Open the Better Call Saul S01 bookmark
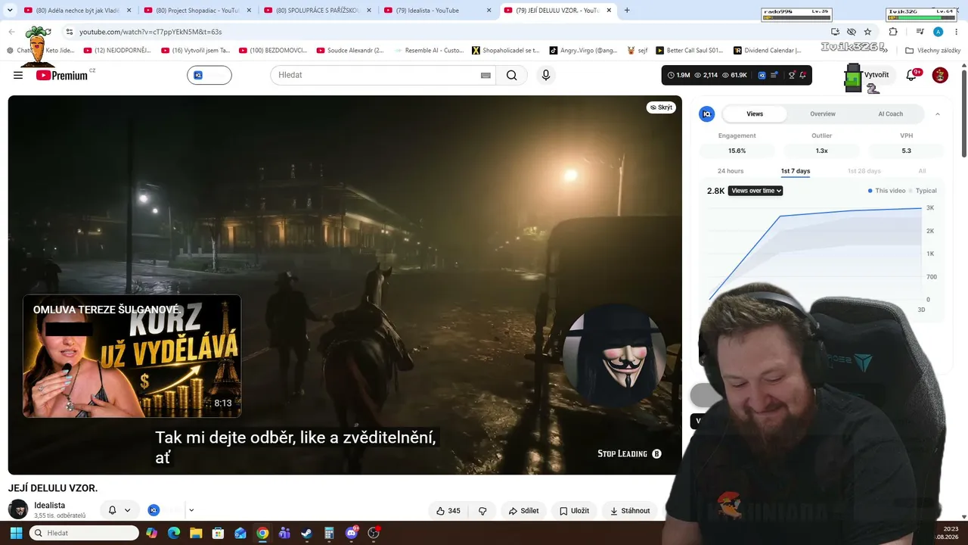This screenshot has height=545, width=968. click(690, 51)
